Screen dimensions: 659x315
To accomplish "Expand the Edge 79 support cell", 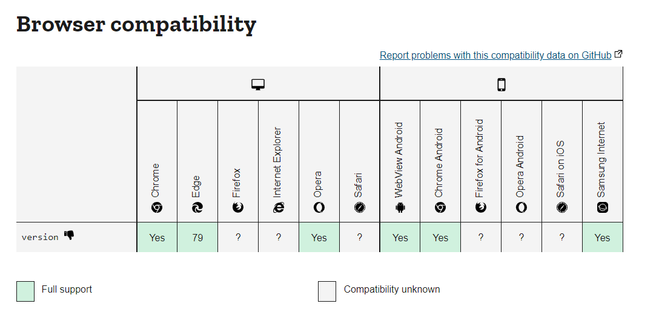I will (197, 238).
